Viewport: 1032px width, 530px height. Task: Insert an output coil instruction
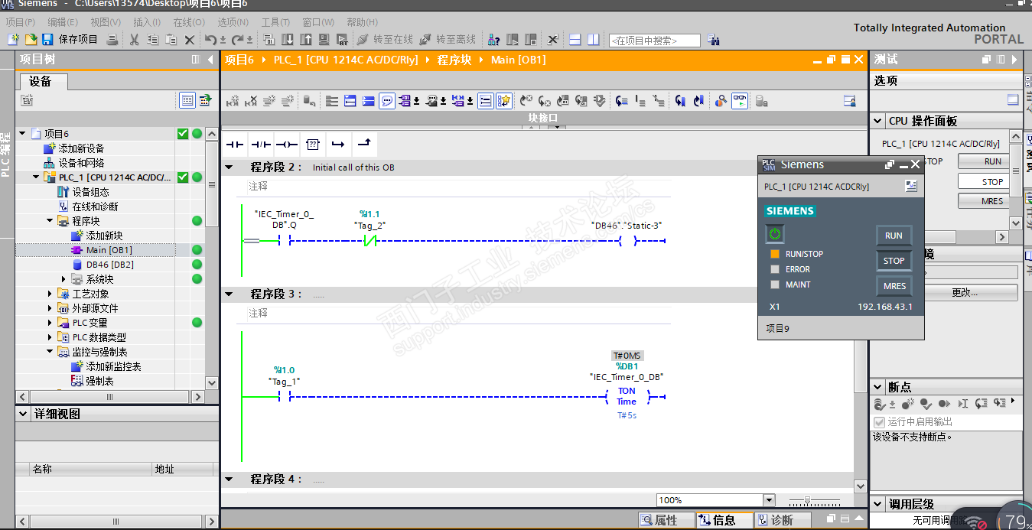(x=287, y=144)
